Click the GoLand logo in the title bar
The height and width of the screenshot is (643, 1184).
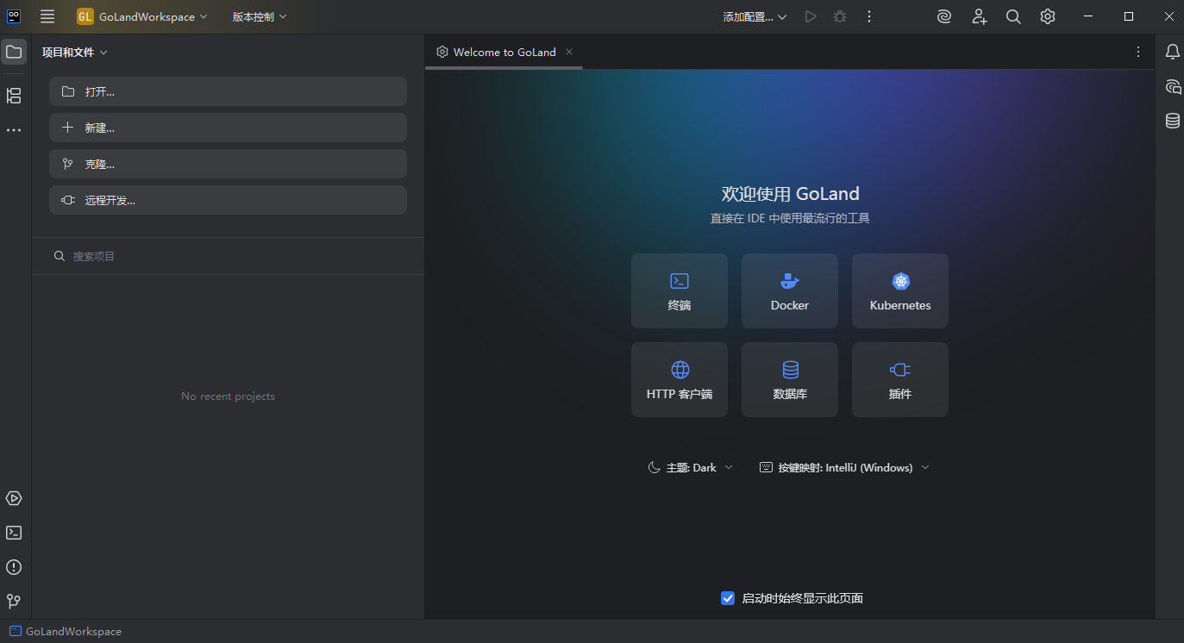tap(14, 16)
